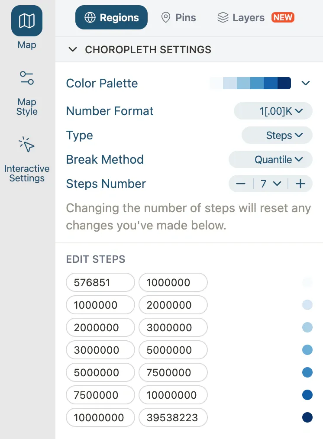Open Interactive Settings cursor icon
This screenshot has width=323, height=439.
(x=27, y=145)
